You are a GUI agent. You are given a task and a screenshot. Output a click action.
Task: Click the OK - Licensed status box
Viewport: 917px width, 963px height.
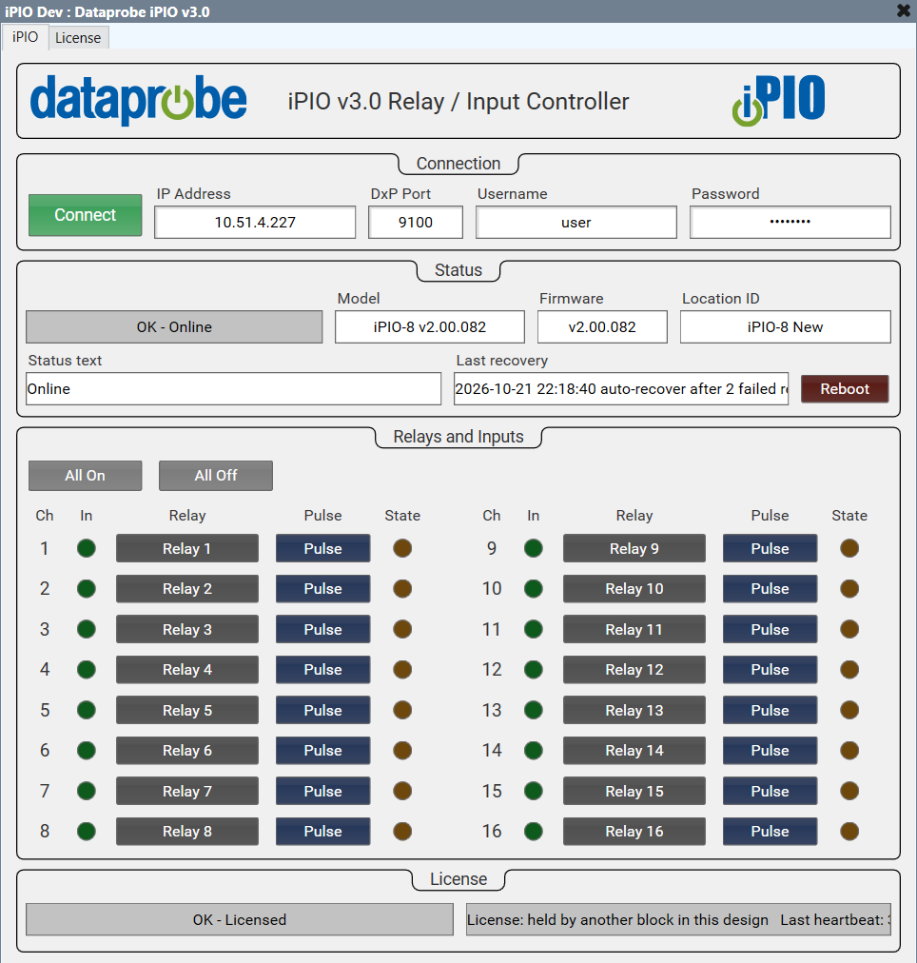240,919
